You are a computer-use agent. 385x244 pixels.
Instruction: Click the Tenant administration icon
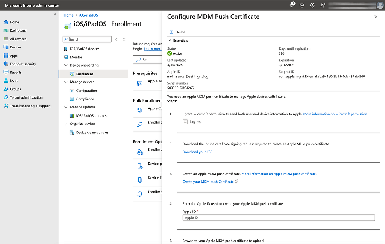pos(6,97)
